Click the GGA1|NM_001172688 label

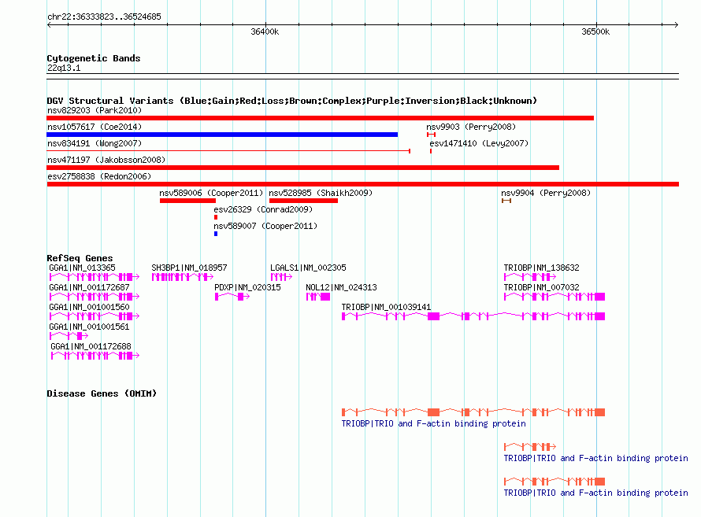point(91,346)
